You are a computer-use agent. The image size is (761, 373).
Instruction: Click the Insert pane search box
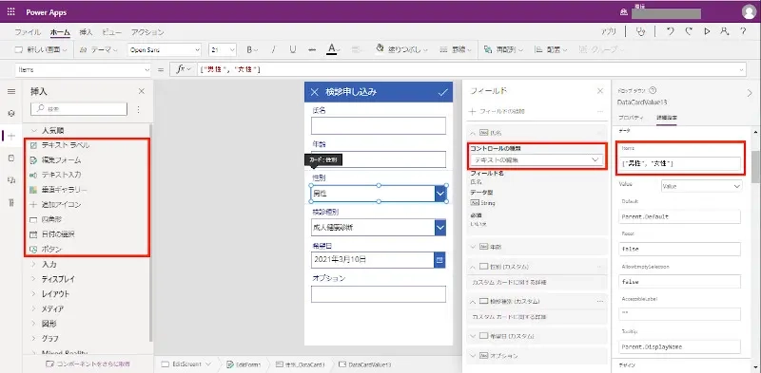point(79,109)
